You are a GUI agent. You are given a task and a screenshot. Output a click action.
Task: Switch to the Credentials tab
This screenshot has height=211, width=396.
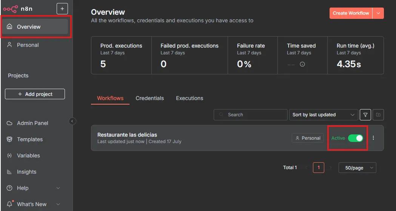click(x=150, y=98)
